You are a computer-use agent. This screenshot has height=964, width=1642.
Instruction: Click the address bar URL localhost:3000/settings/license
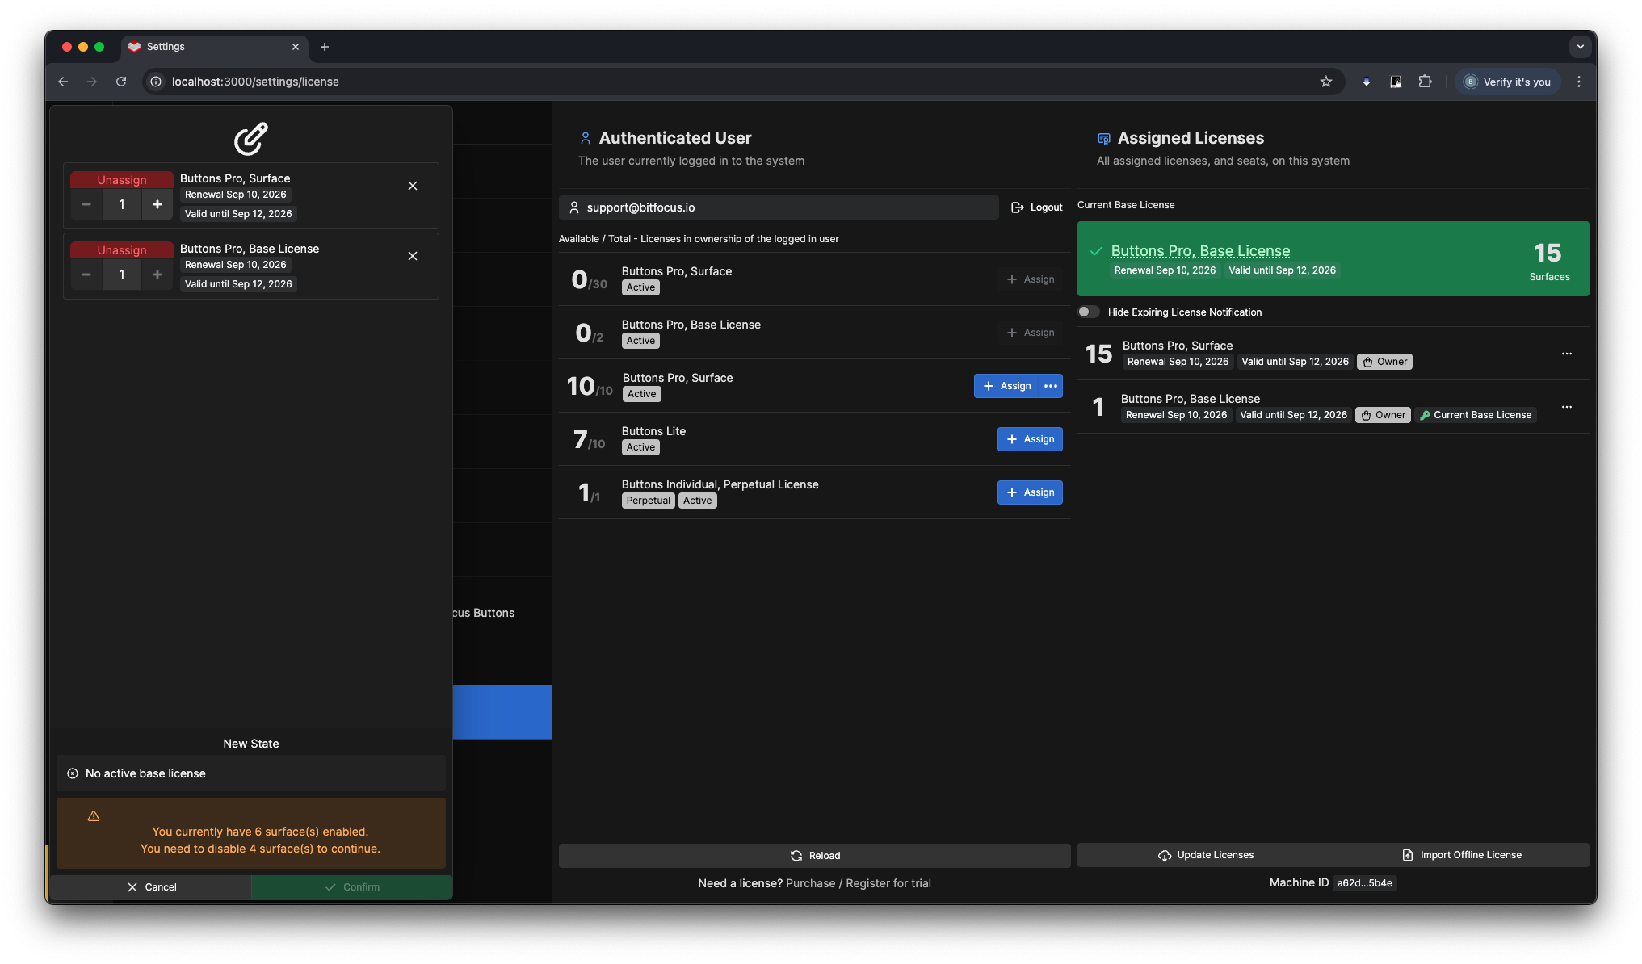click(x=255, y=82)
